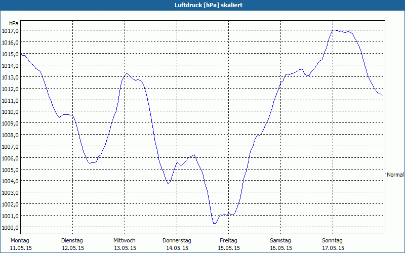This screenshot has width=405, height=253.
Task: Select the 1000,0 y-axis value
Action: coord(10,228)
